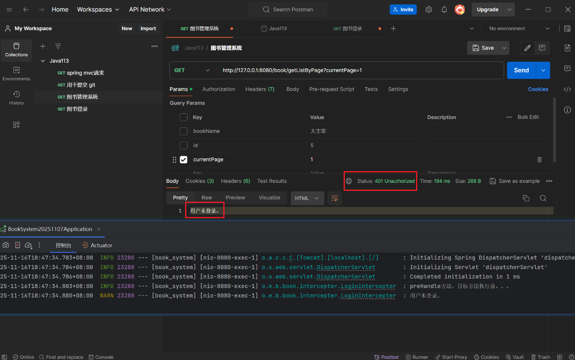Screen dimensions: 575x360
Task: Toggle the select-all checkbox in the Key header
Action: pyautogui.click(x=183, y=117)
